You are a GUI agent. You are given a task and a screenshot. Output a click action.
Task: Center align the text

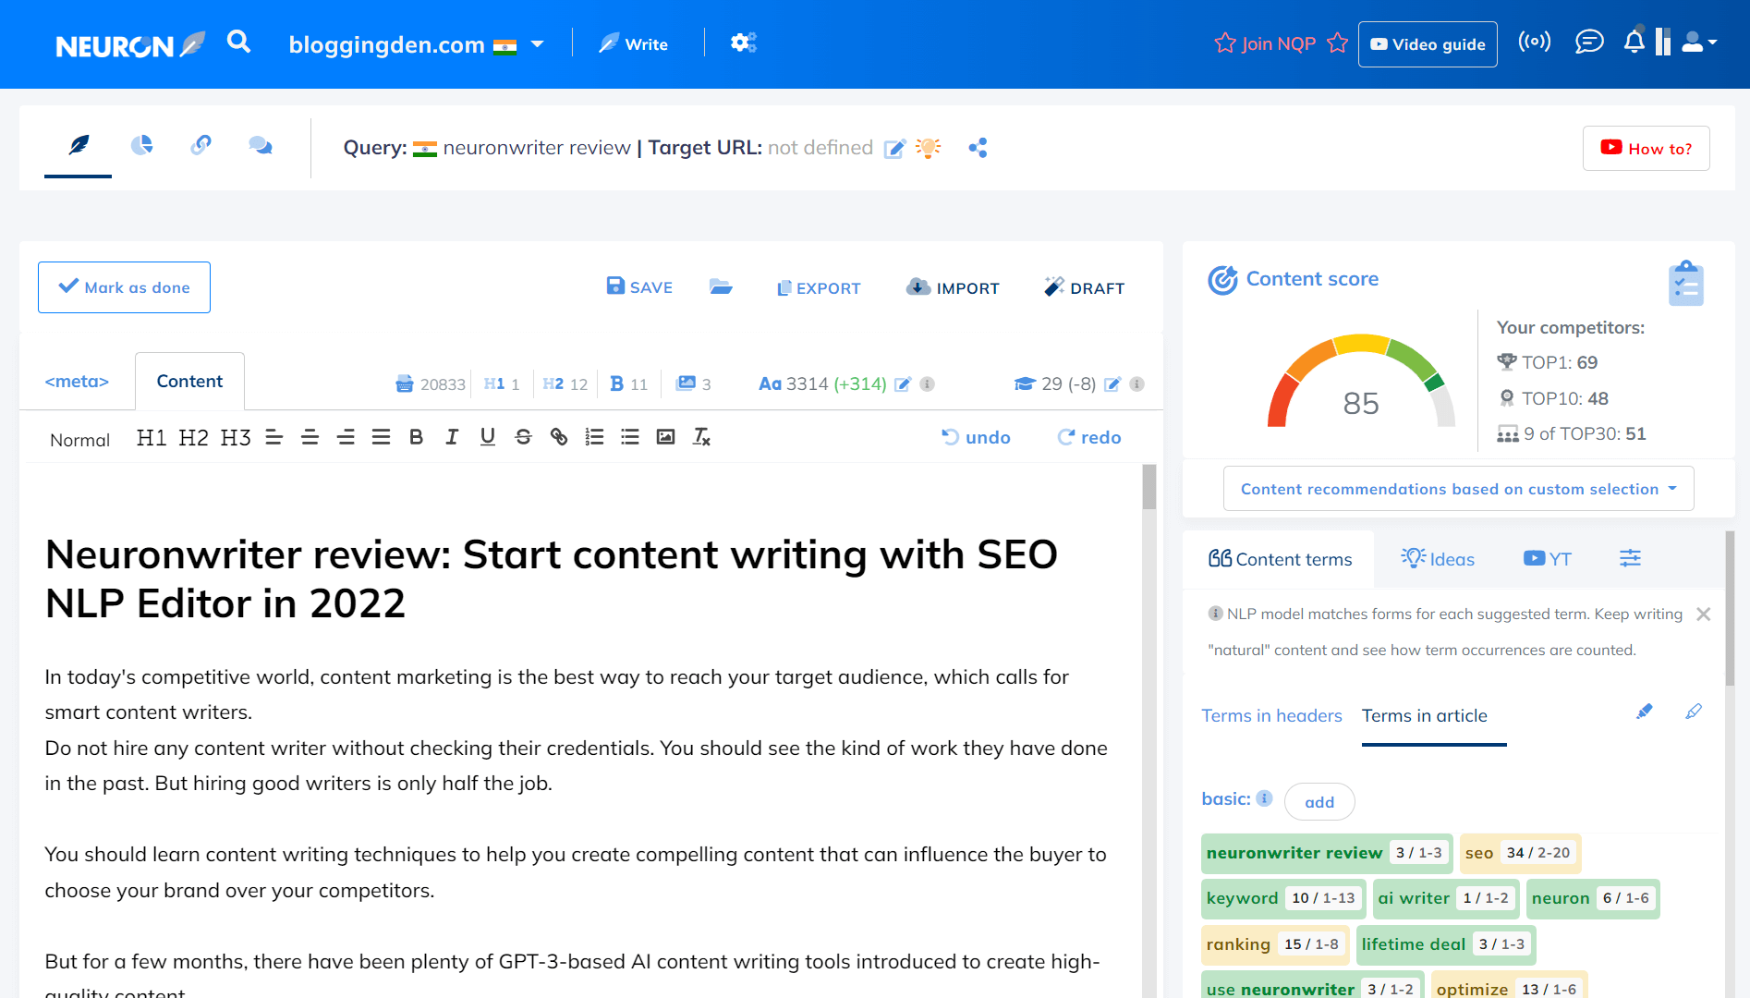pos(310,437)
